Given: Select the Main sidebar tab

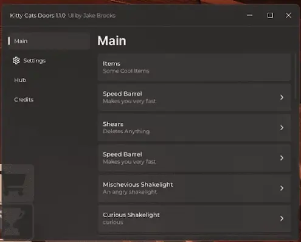Looking at the screenshot, I should pos(49,41).
